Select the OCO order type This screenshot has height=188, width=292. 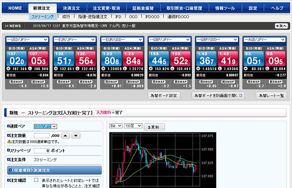point(133,17)
